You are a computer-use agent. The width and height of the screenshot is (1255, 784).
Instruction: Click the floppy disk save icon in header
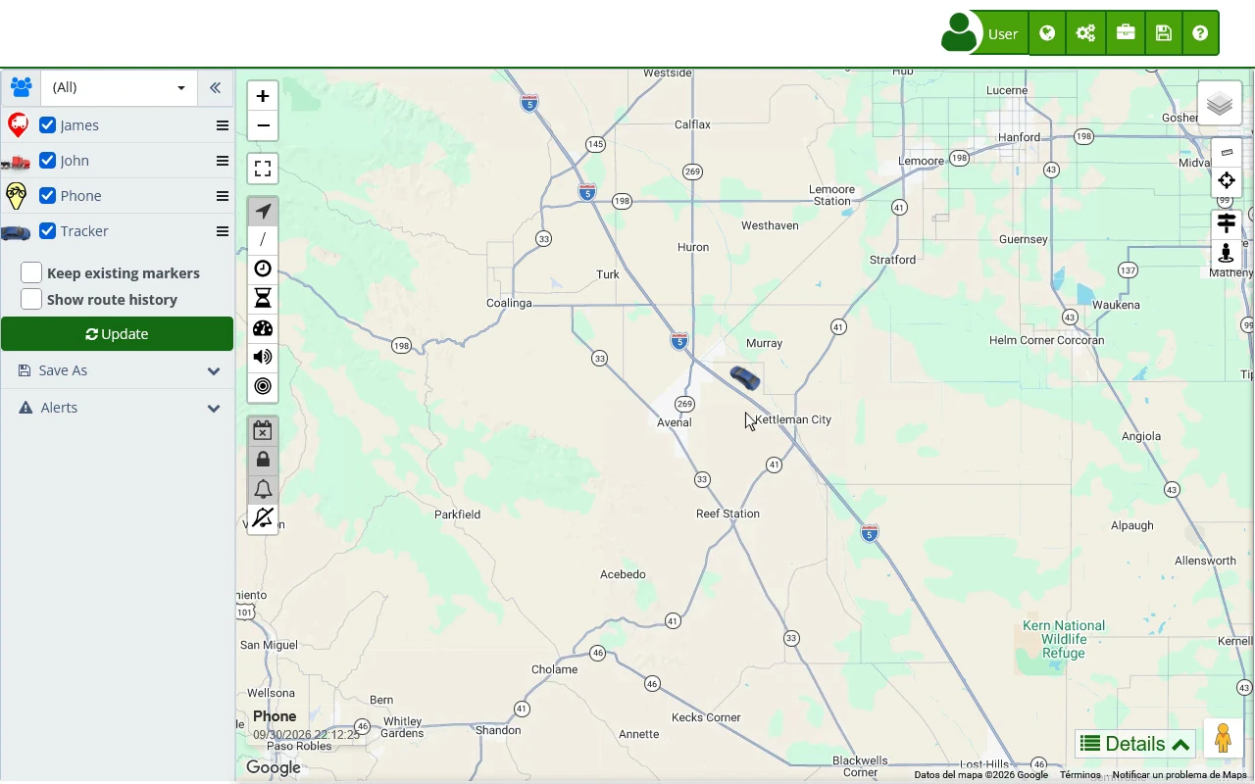[1164, 33]
